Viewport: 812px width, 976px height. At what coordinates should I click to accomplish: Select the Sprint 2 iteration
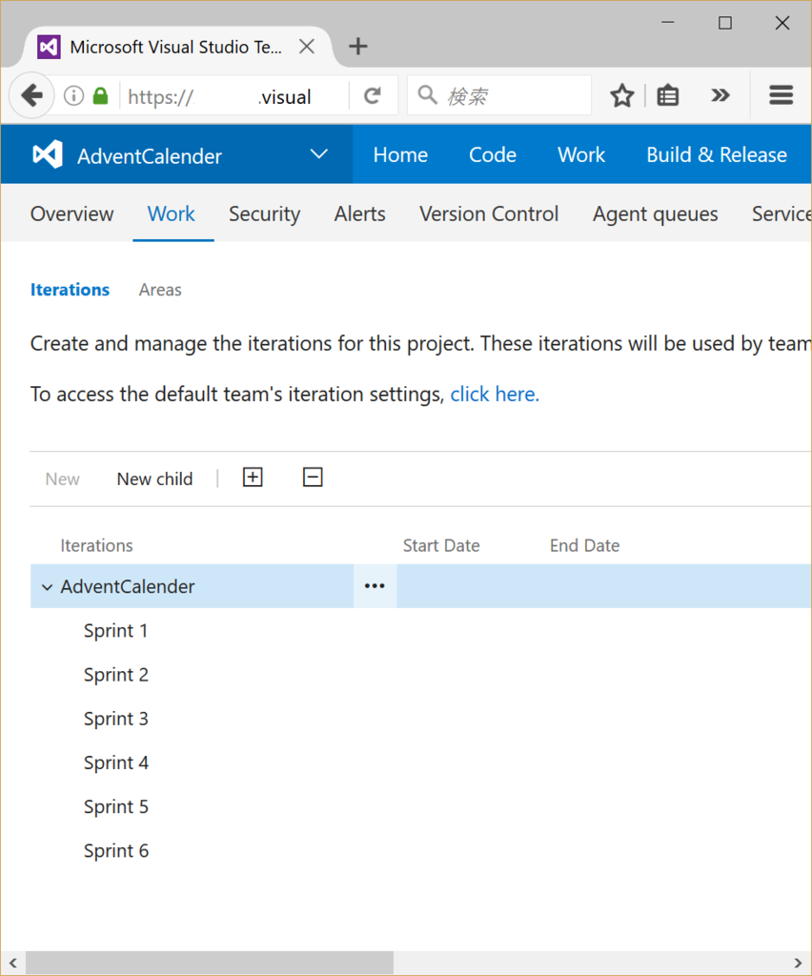point(115,675)
